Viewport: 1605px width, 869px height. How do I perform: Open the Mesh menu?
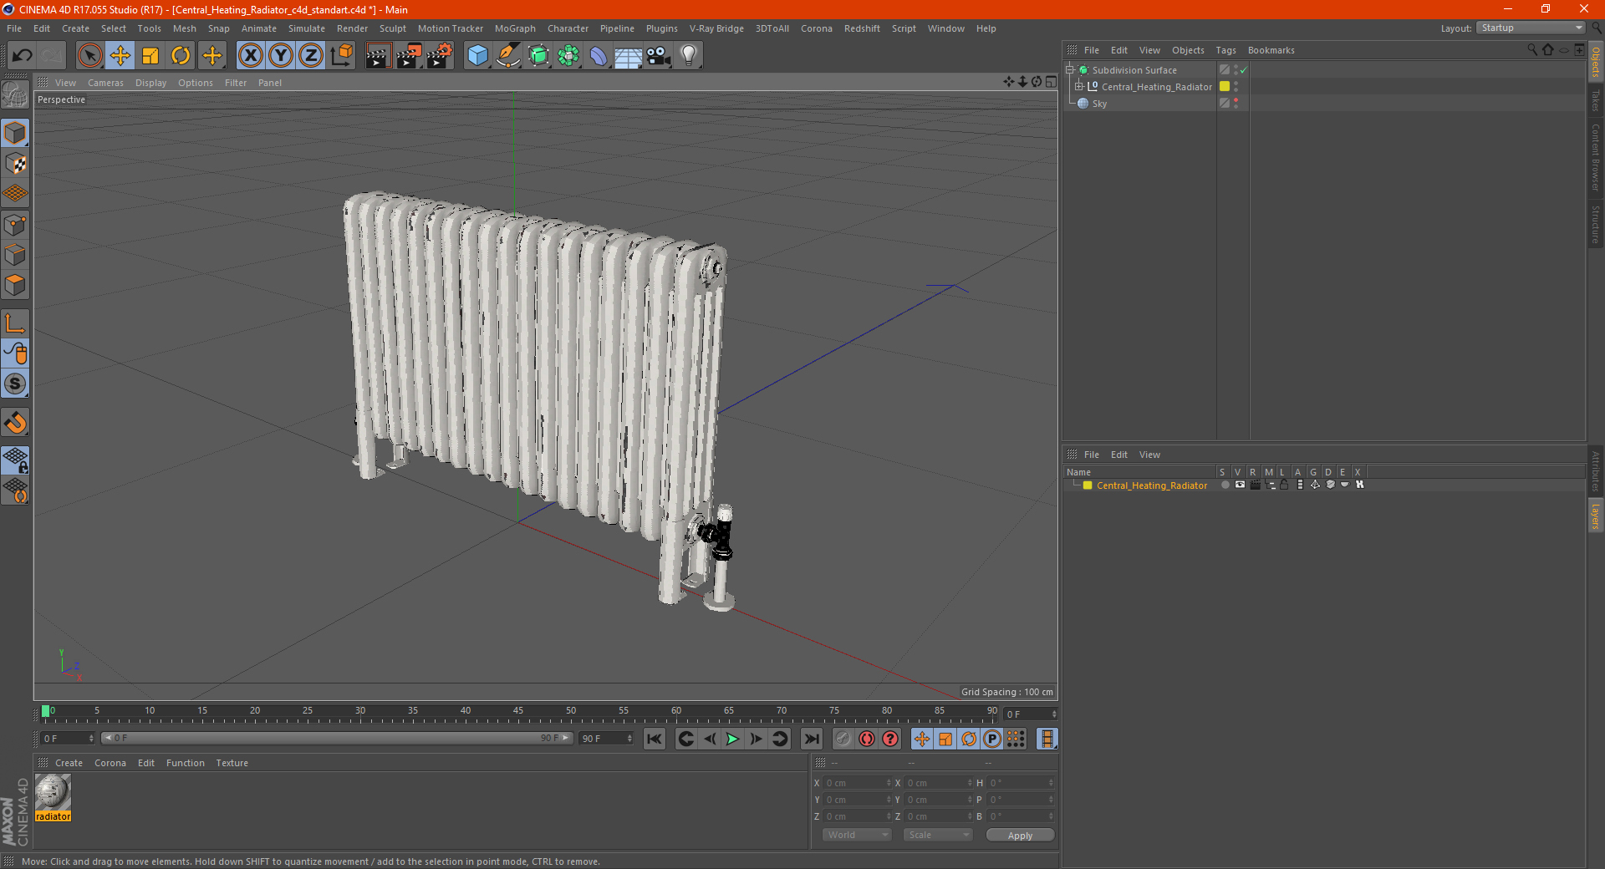coord(185,28)
